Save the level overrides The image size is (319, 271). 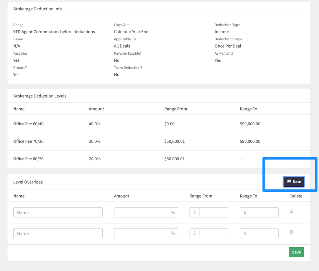[x=296, y=252]
